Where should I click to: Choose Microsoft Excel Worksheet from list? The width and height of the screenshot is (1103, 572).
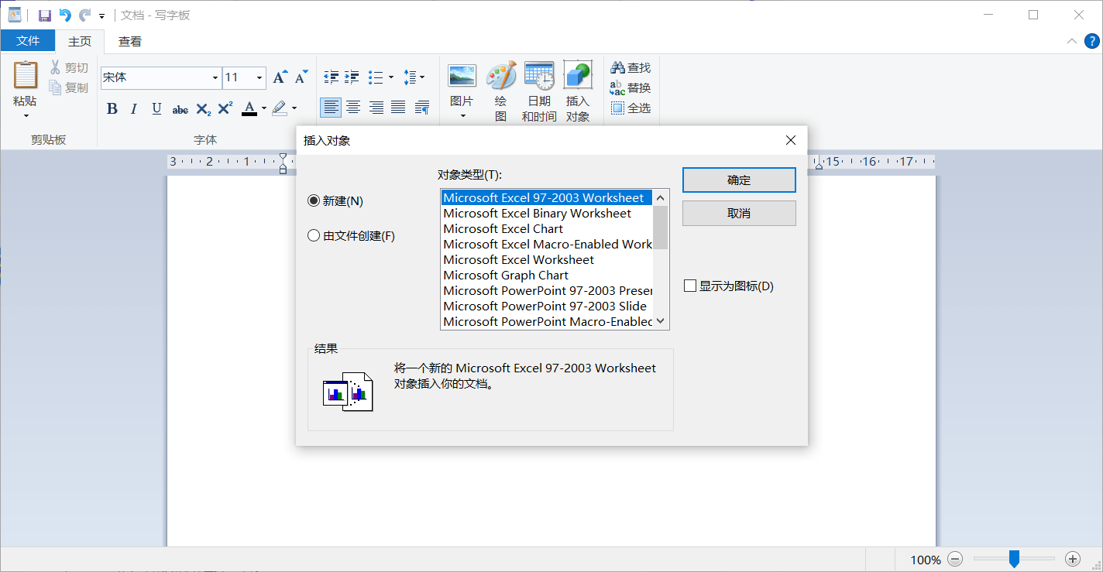(x=547, y=260)
